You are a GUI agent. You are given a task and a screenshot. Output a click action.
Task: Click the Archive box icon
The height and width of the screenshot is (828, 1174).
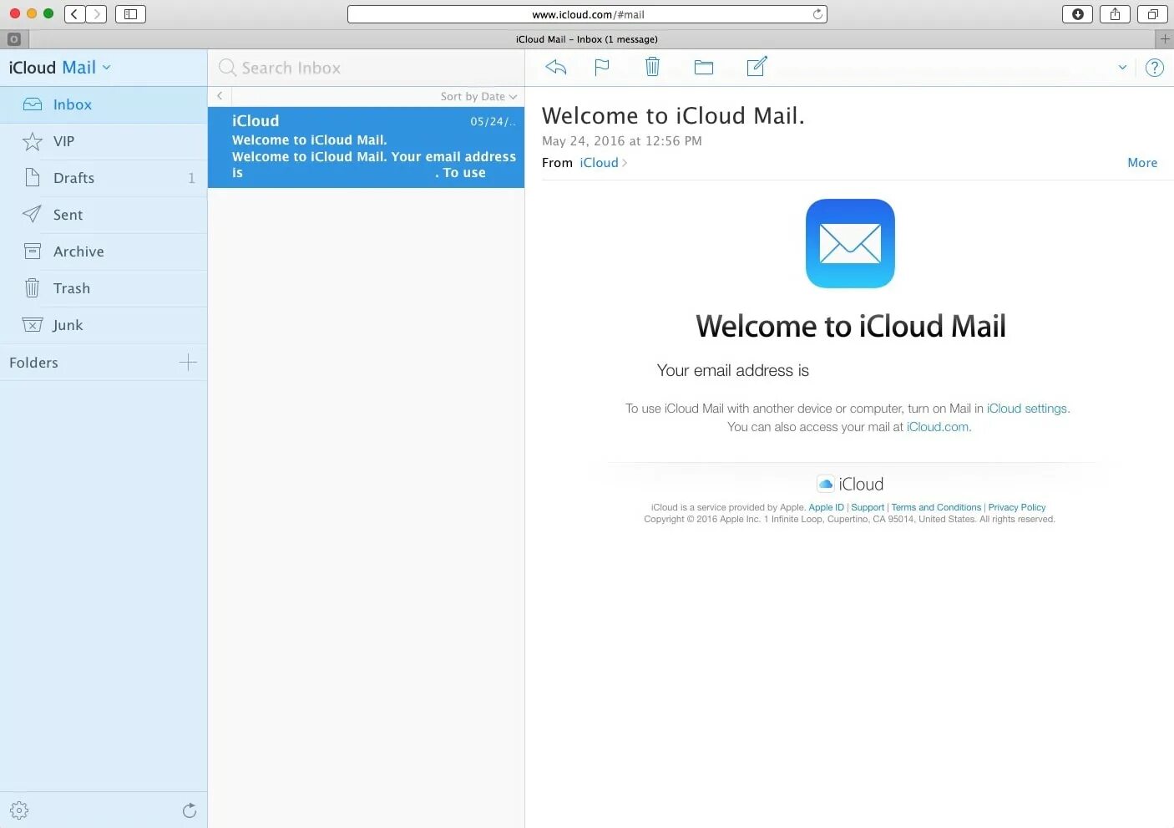coord(33,251)
